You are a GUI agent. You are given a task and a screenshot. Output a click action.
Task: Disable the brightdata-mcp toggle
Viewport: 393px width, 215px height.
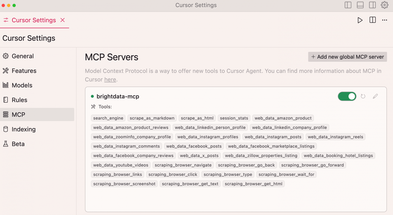click(x=347, y=96)
